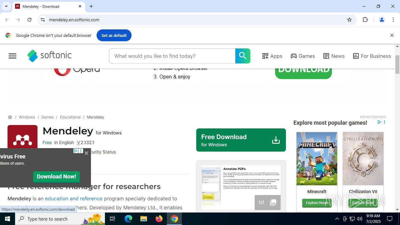
Task: Open the notification center
Action: pos(390,219)
